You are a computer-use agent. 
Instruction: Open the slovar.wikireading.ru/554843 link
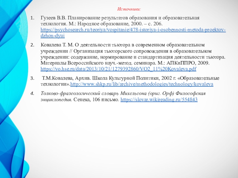click(159, 100)
